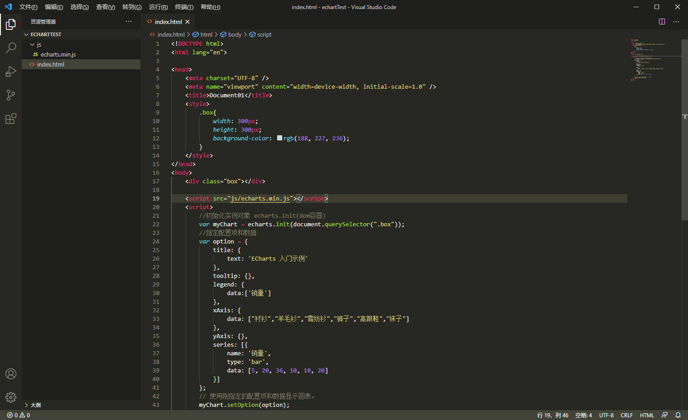Open the 选择(S) menu
Viewport: 688px width, 420px height.
coord(80,7)
